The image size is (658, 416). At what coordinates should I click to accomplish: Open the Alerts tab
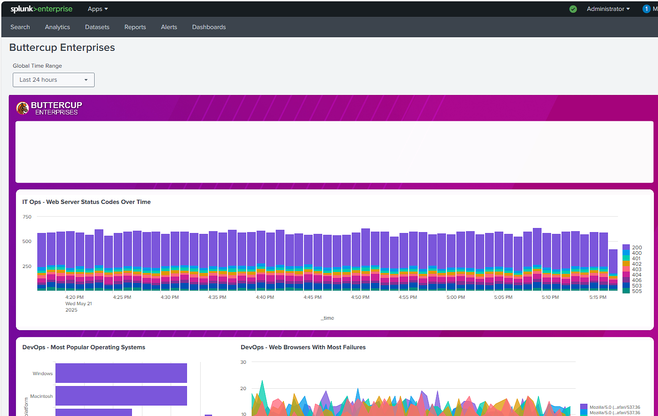pos(169,27)
